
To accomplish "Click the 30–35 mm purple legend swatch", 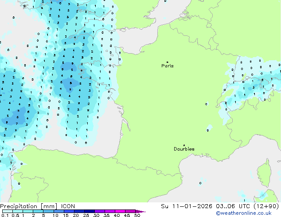I will click(x=100, y=211).
